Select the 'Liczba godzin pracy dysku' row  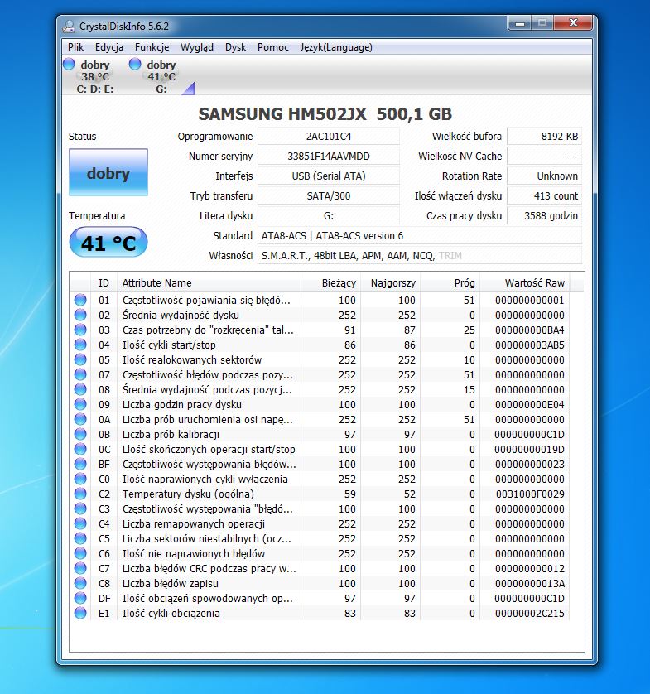321,404
